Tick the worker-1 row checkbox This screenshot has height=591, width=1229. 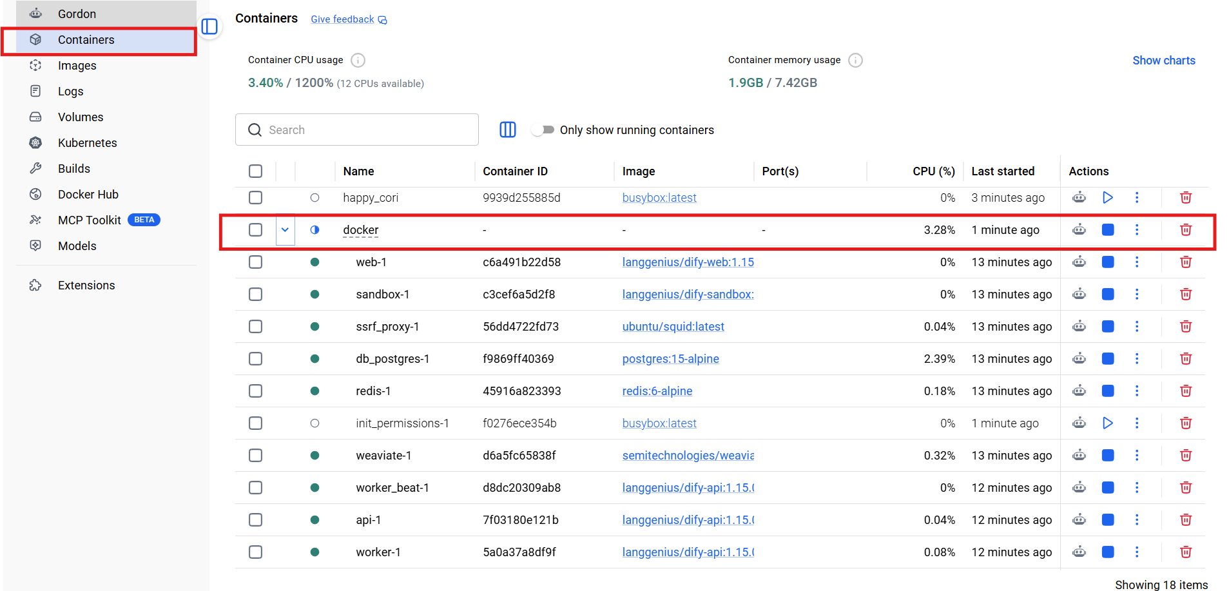(x=255, y=552)
